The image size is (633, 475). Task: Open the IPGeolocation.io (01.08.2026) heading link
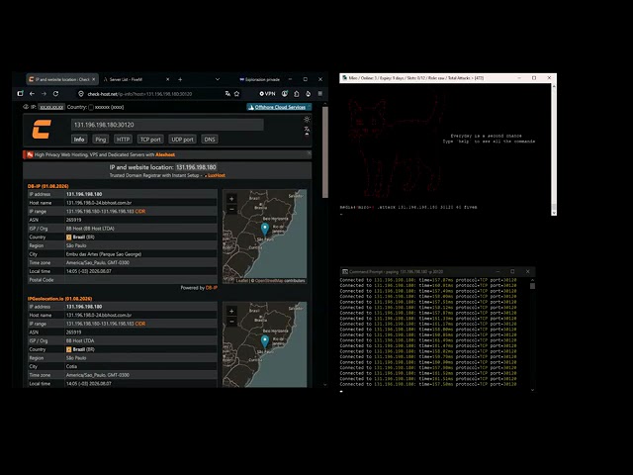click(x=59, y=299)
